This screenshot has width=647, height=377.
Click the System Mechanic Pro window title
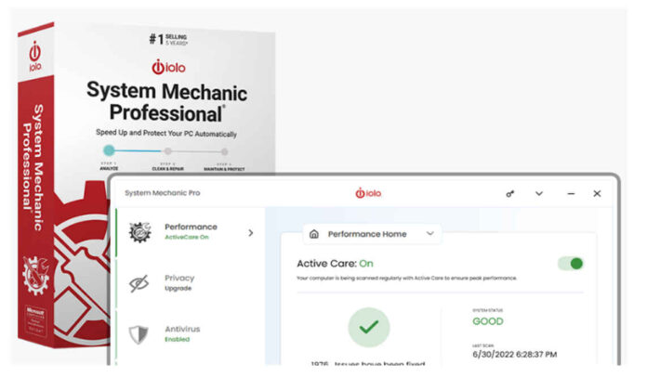(x=162, y=193)
